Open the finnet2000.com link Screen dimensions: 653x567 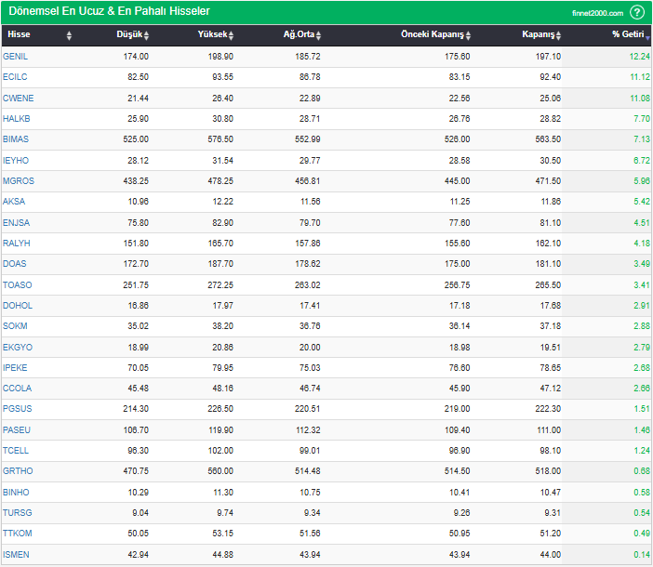(597, 13)
